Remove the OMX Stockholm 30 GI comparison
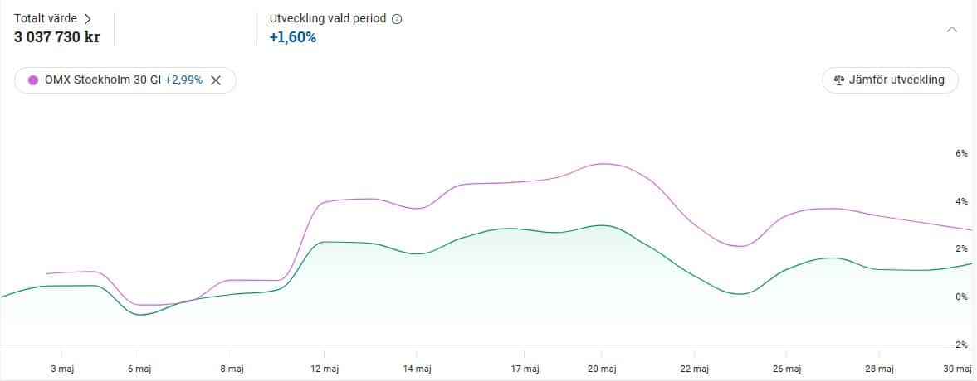977x381 pixels. coord(216,80)
